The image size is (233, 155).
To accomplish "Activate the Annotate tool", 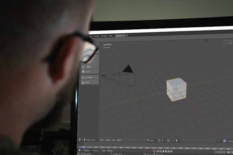I will [x=89, y=77].
